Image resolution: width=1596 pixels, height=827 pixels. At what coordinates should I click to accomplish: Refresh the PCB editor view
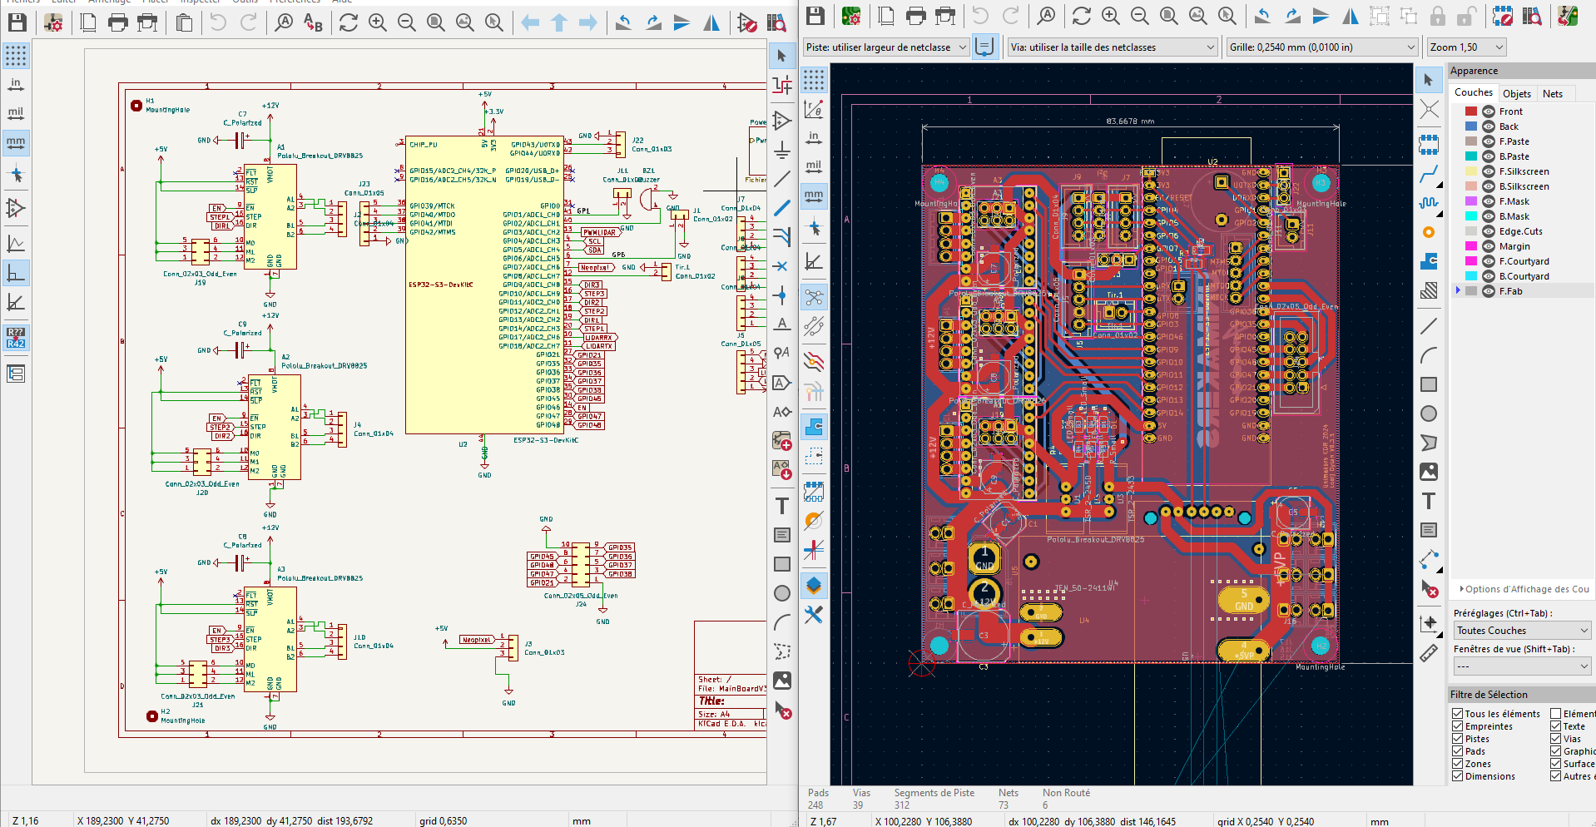pos(1081,16)
